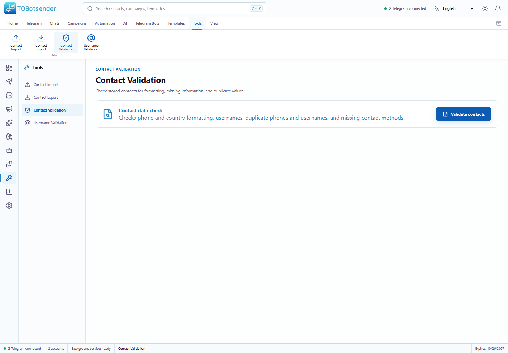Viewport: 508px width, 353px height.
Task: Open the dashboard grid icon in the left sidebar
Action: 9,68
